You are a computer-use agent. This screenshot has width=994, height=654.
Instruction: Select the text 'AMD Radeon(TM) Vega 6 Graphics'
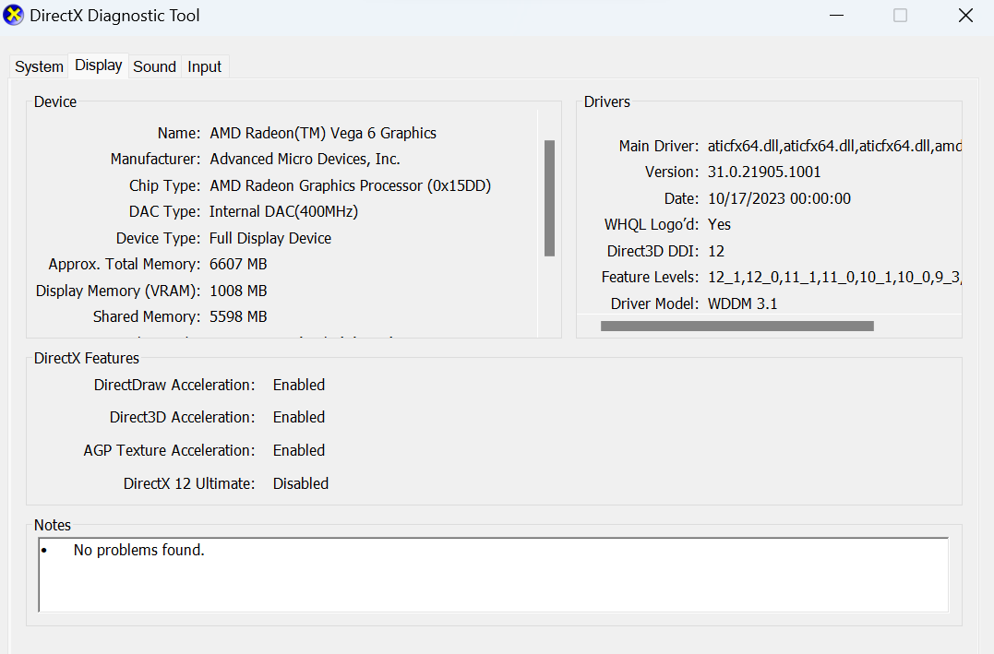pos(323,133)
